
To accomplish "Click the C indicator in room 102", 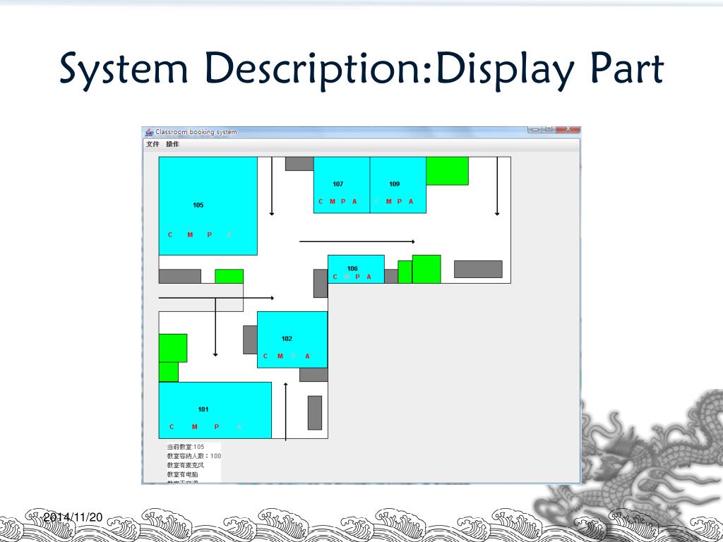I will point(265,356).
